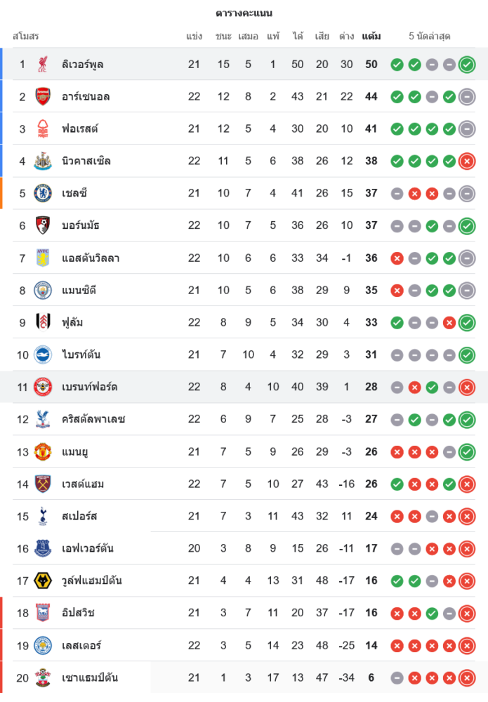Open the เซาแธมป์ตัน team link

[x=89, y=678]
